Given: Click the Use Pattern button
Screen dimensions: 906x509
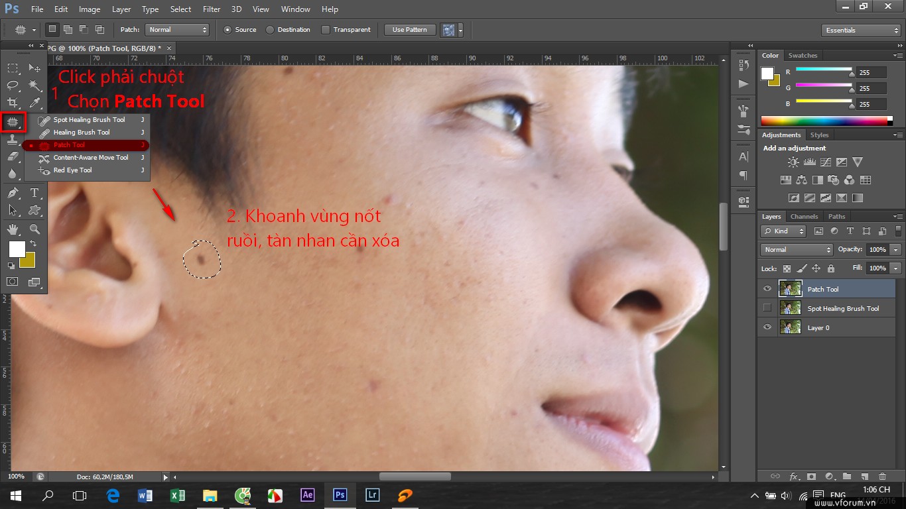Looking at the screenshot, I should (x=410, y=30).
